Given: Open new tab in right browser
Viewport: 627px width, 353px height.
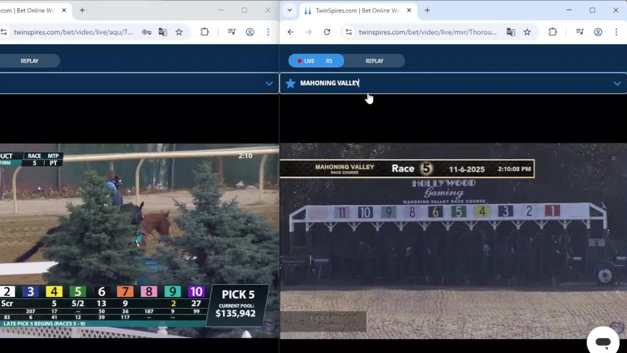Looking at the screenshot, I should pyautogui.click(x=427, y=10).
